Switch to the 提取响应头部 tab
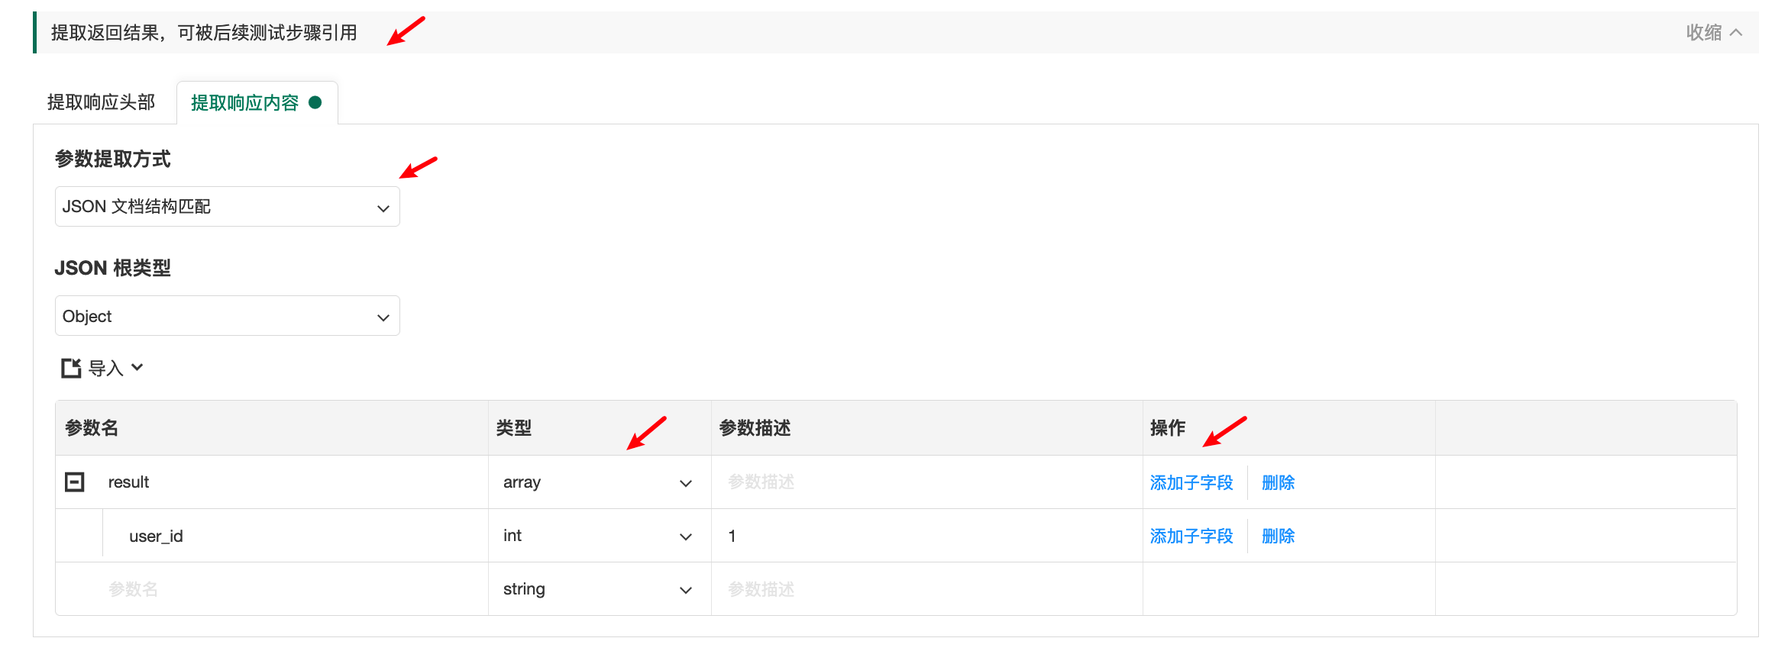This screenshot has width=1775, height=667. [x=101, y=102]
